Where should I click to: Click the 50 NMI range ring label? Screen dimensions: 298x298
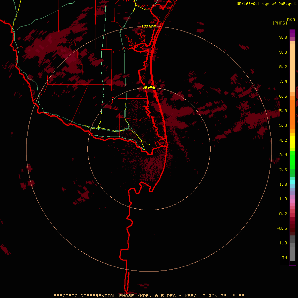click(149, 87)
